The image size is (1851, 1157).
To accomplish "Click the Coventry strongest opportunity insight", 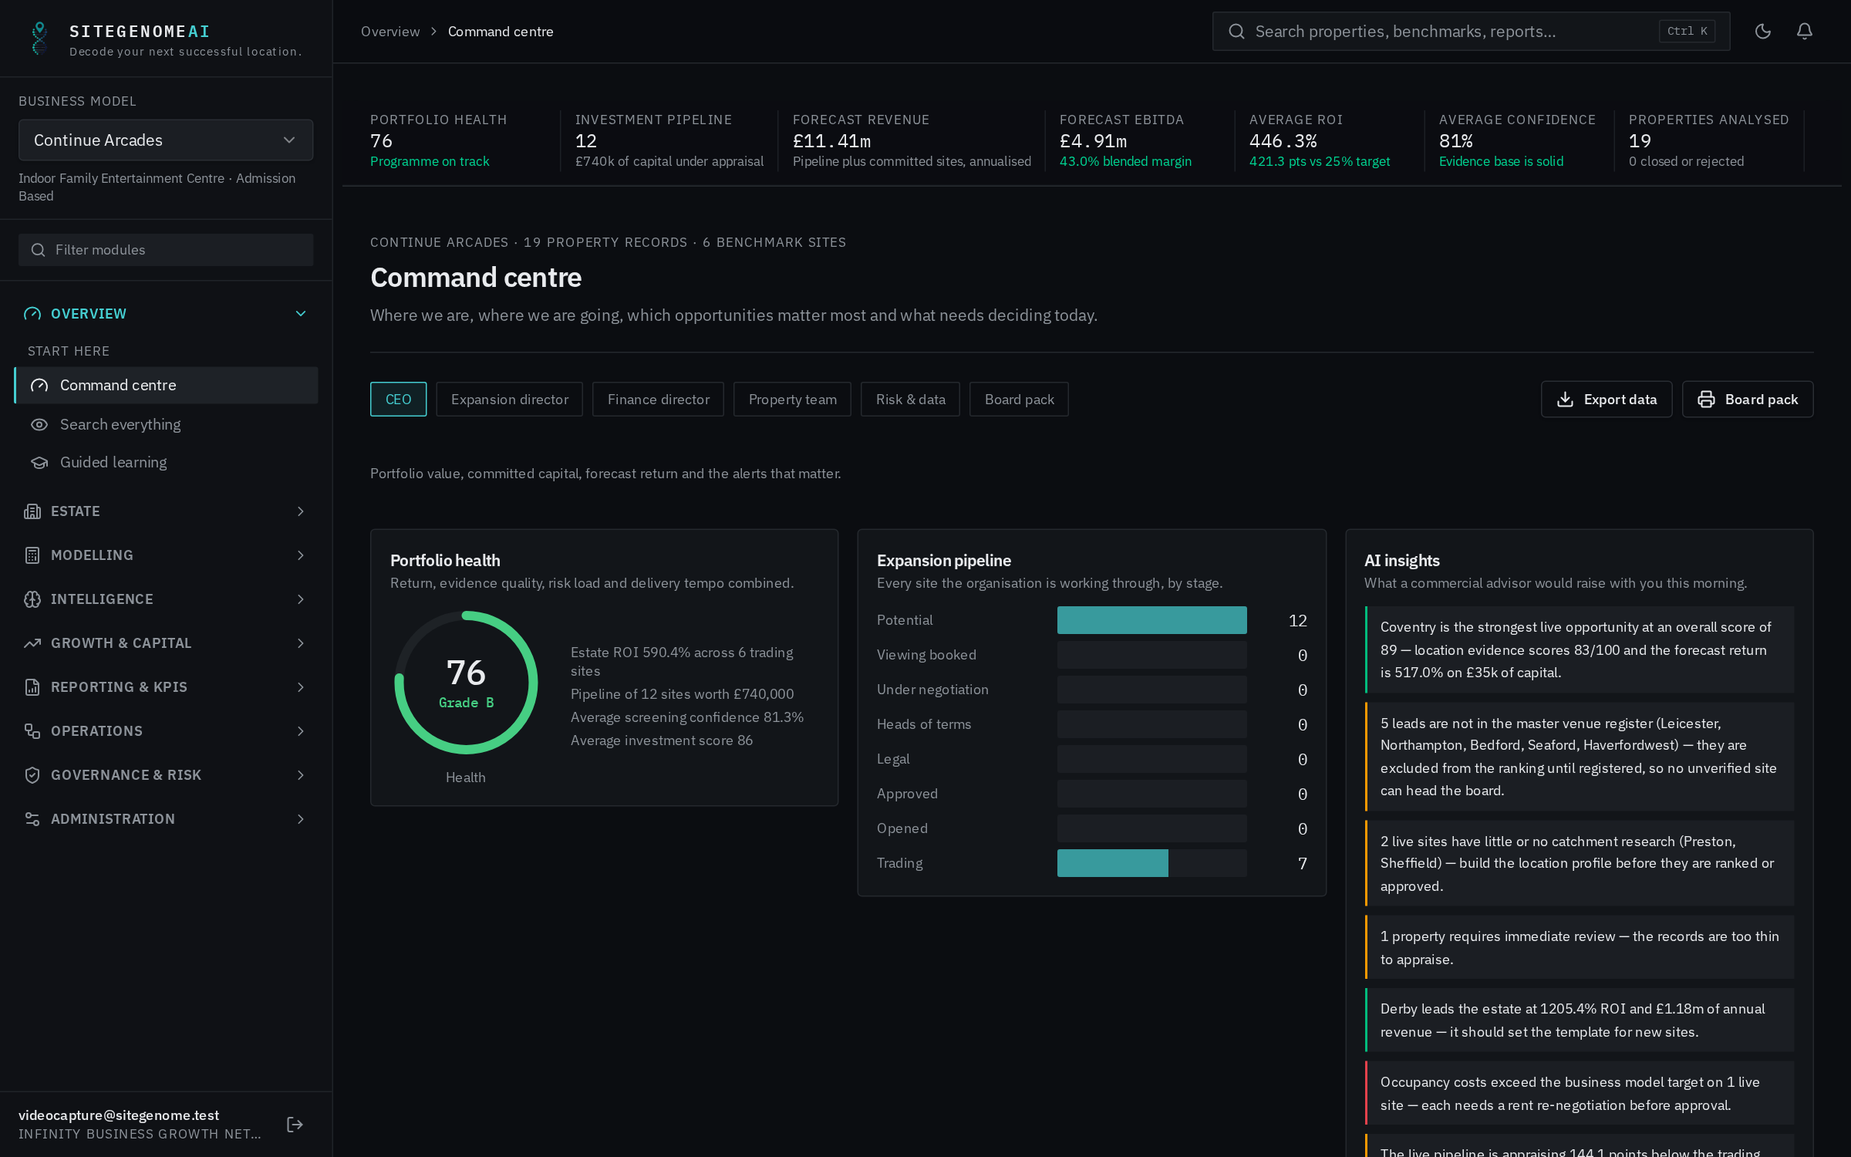I will click(1579, 650).
